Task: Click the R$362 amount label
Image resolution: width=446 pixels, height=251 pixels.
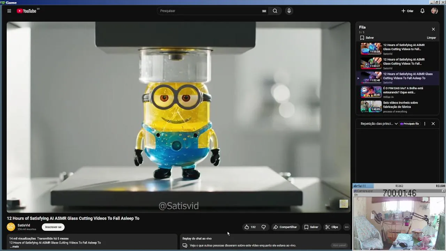Action: pos(399,186)
